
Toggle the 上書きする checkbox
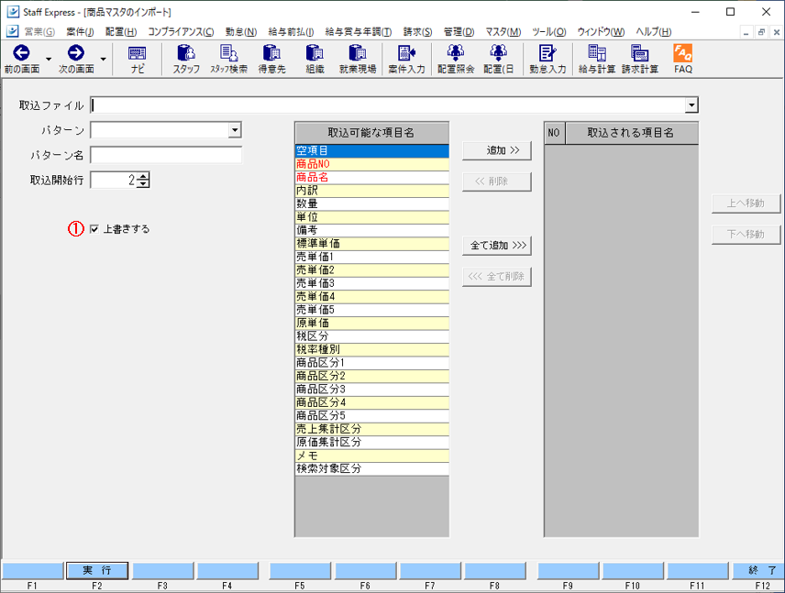tap(94, 229)
